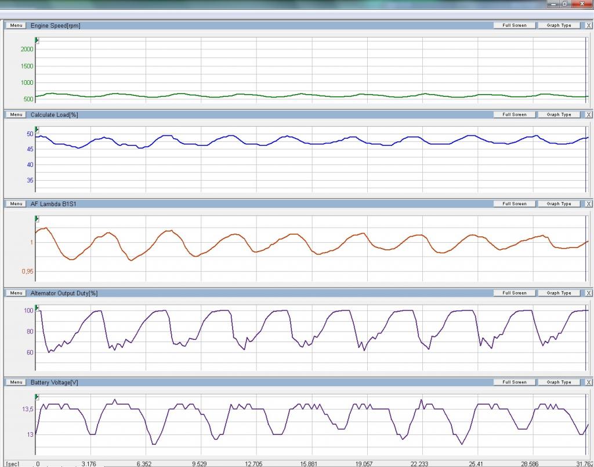Select the green cursor flag on Alternator Duty graph
Image resolution: width=594 pixels, height=467 pixels.
coord(37,308)
